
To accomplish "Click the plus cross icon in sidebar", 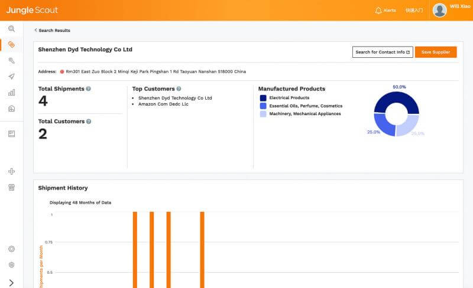I will point(11,171).
